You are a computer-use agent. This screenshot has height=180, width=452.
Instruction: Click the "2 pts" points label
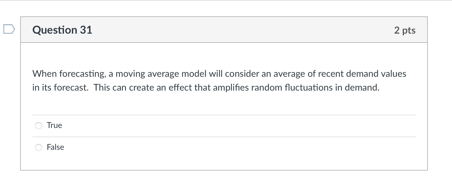coord(405,30)
